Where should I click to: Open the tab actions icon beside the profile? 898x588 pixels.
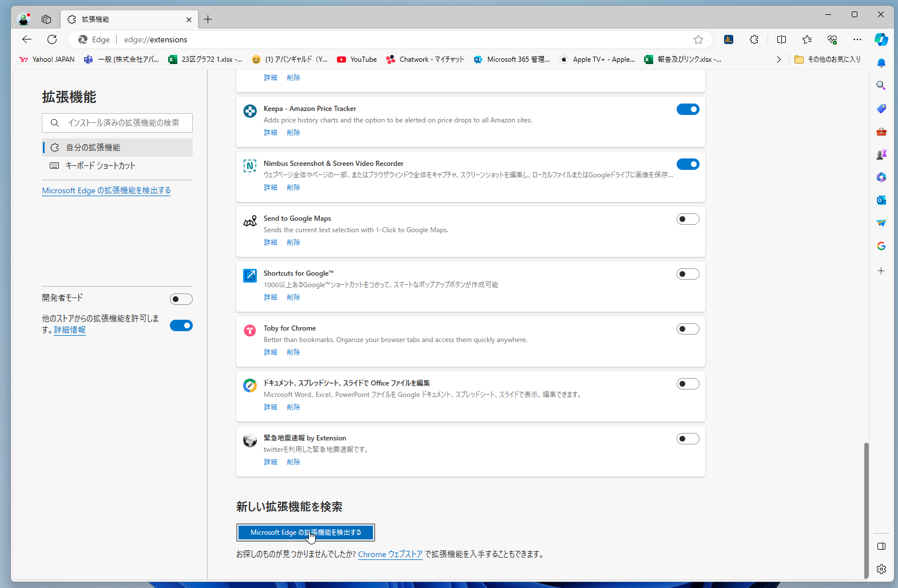point(46,19)
